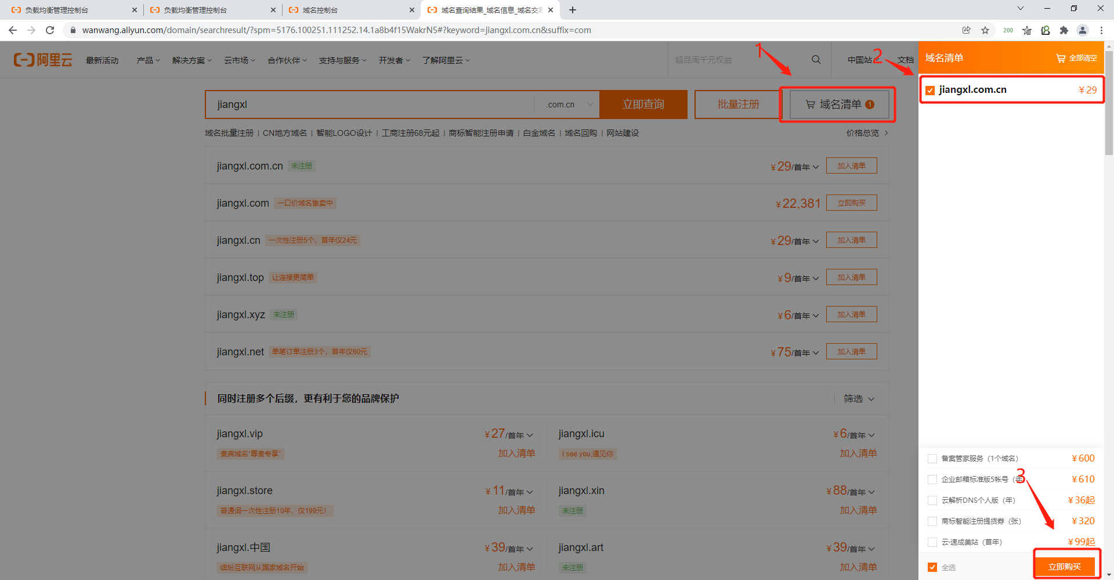This screenshot has width=1114, height=580.
Task: Open the 域名回购 link
Action: (581, 133)
